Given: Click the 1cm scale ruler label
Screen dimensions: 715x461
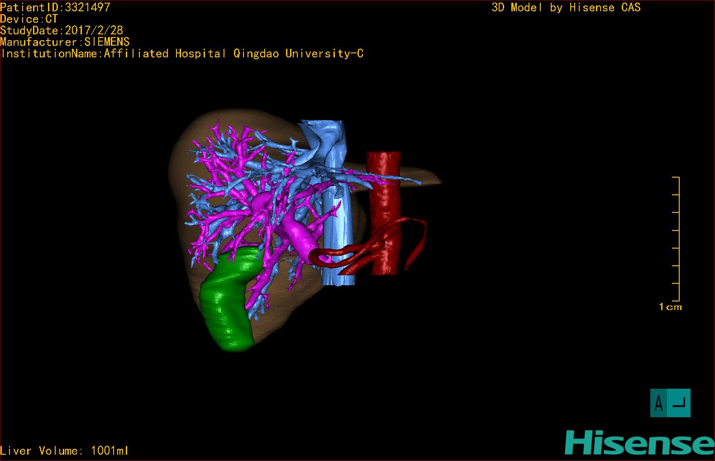Looking at the screenshot, I should (670, 307).
